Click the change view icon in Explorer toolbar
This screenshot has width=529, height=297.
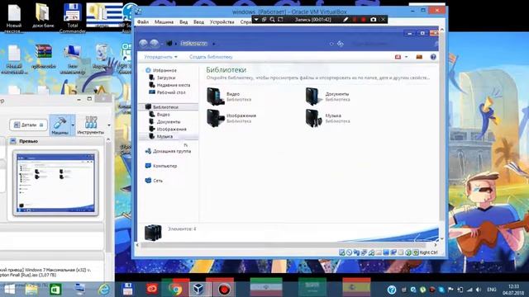tap(398, 57)
